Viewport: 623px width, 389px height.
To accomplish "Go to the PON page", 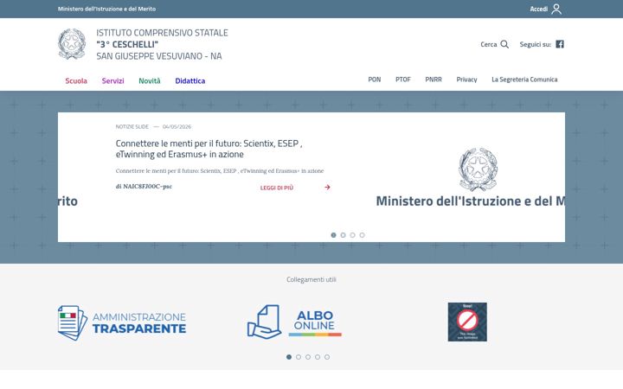I will pyautogui.click(x=375, y=80).
